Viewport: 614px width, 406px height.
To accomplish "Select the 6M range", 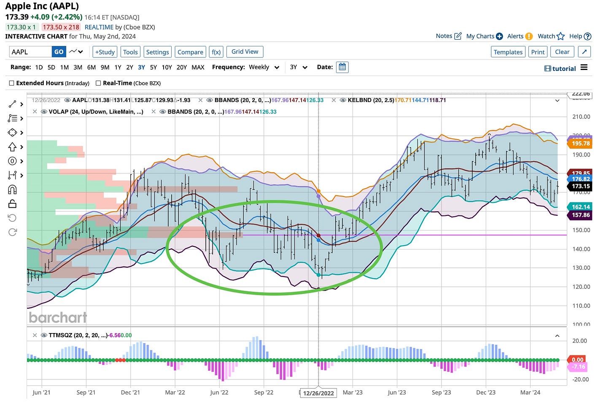I will 92,67.
